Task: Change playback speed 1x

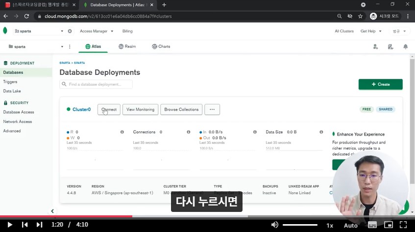Action: pyautogui.click(x=330, y=225)
